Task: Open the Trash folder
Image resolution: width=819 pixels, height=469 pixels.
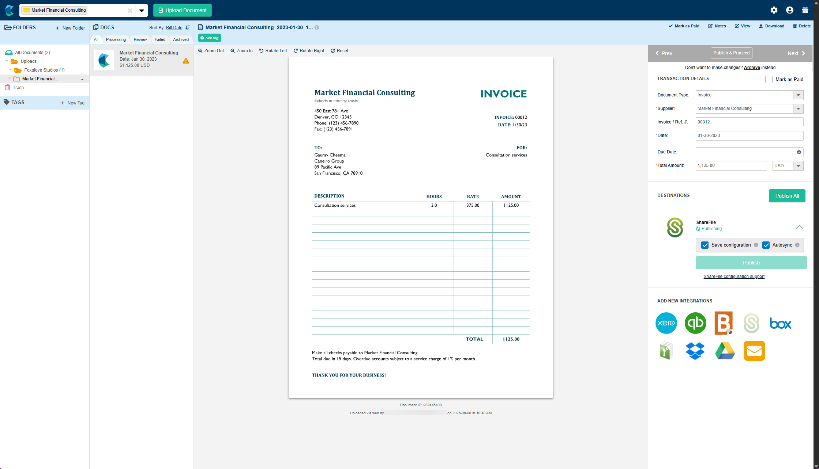Action: point(18,88)
